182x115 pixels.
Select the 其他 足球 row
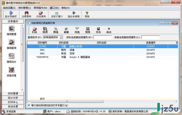click(103, 53)
